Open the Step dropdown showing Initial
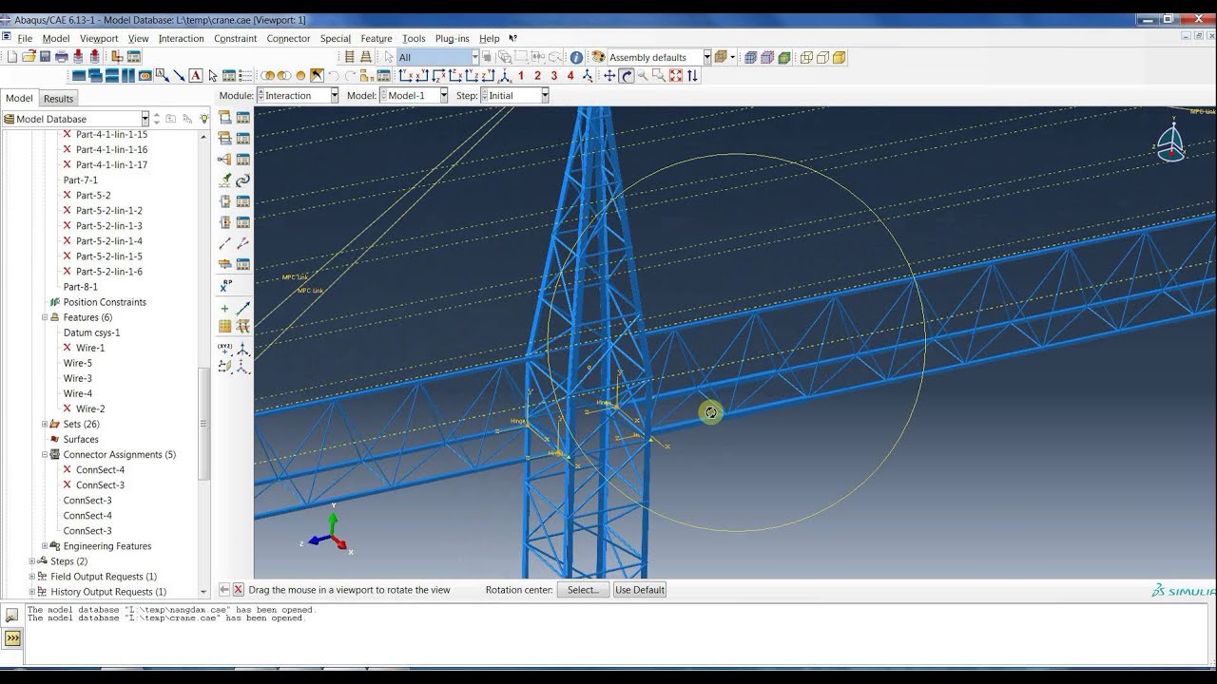The width and height of the screenshot is (1217, 684). pos(544,96)
